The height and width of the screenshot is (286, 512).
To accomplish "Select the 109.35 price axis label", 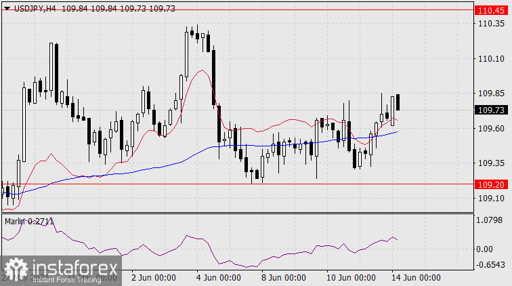I will (x=490, y=163).
